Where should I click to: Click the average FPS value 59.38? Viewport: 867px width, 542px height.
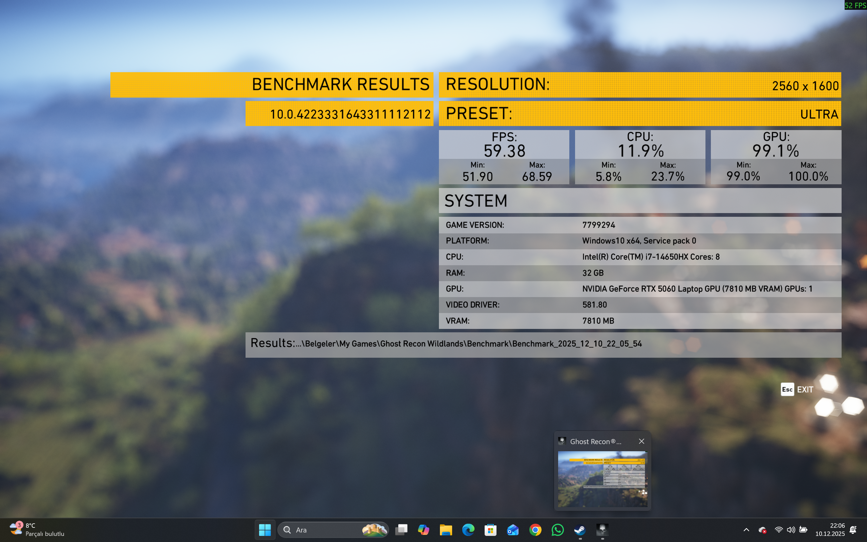coord(504,151)
